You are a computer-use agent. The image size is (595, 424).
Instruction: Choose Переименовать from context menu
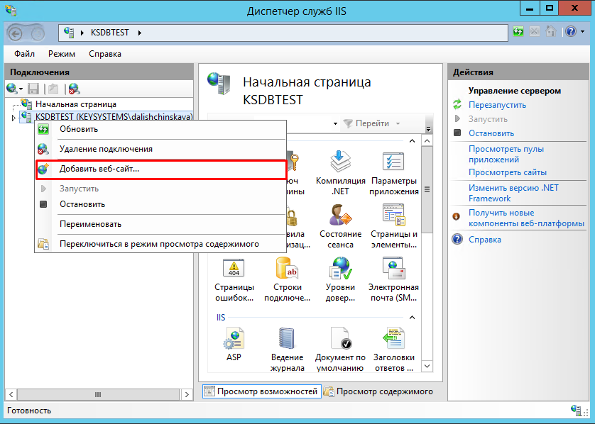pyautogui.click(x=160, y=224)
